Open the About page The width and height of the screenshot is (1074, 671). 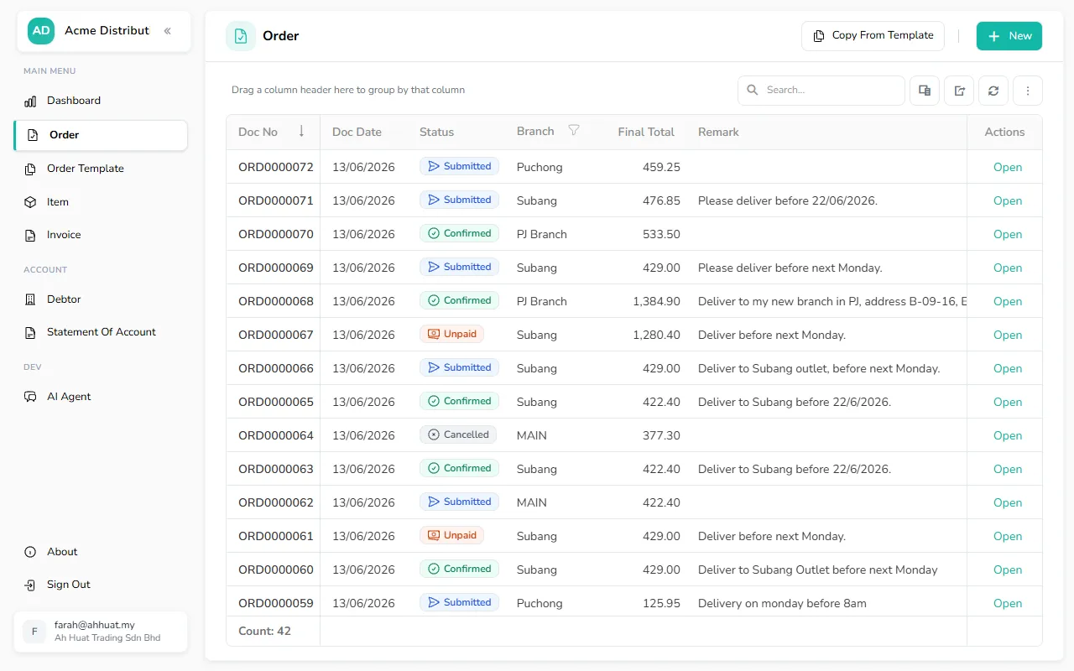click(101, 552)
